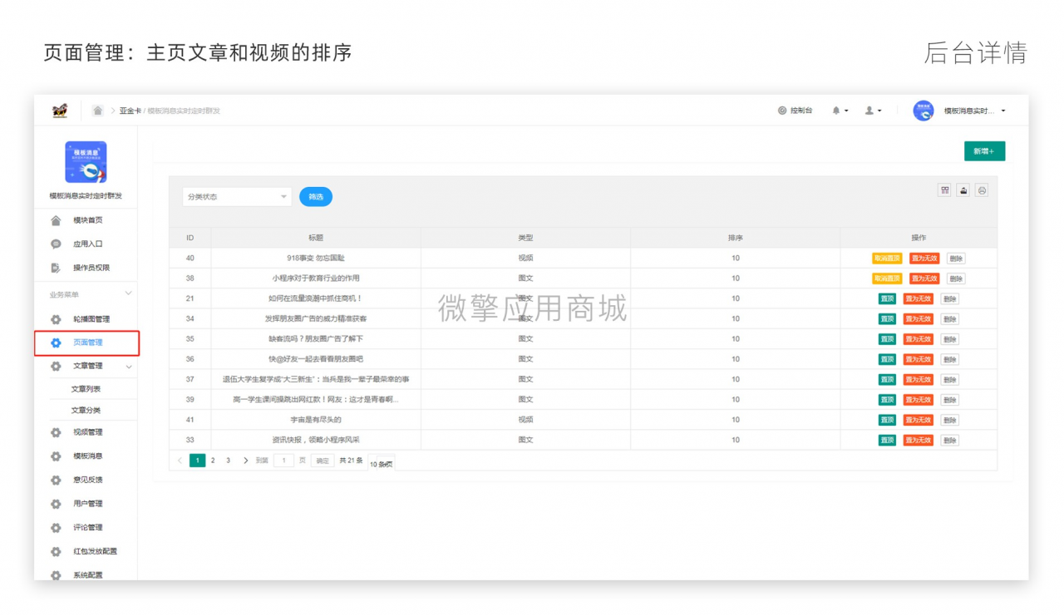Click the page number jump input field

[283, 461]
